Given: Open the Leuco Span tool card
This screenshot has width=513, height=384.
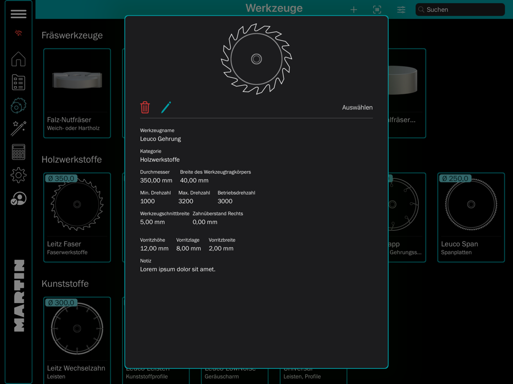Looking at the screenshot, I should 471,217.
